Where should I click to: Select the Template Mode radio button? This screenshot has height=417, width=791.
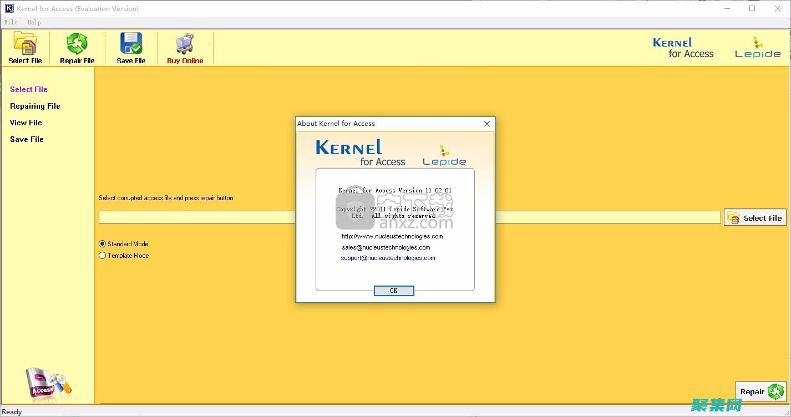tap(102, 256)
